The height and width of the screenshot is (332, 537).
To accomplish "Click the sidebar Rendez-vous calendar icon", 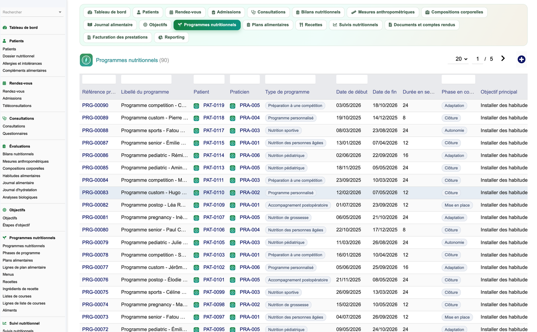I will [4, 83].
